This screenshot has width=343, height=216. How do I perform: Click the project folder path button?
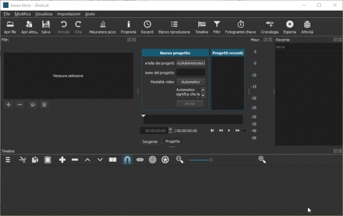pos(191,63)
